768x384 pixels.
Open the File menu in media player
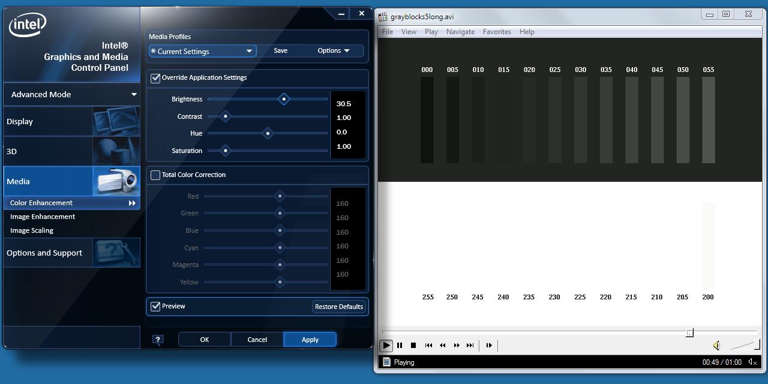click(x=388, y=32)
